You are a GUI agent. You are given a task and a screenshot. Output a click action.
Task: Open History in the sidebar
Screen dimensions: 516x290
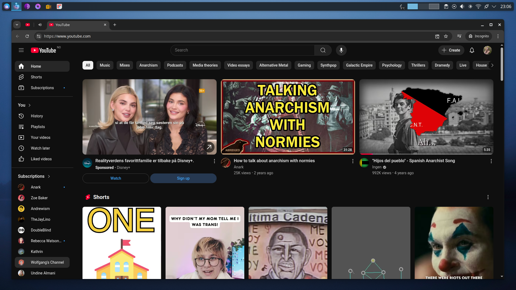(x=42, y=116)
